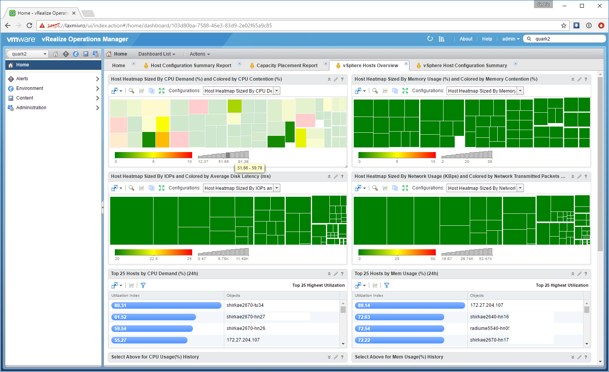
Task: Click filter funnel icon in Top 25 CPU widget
Action: coord(143,285)
